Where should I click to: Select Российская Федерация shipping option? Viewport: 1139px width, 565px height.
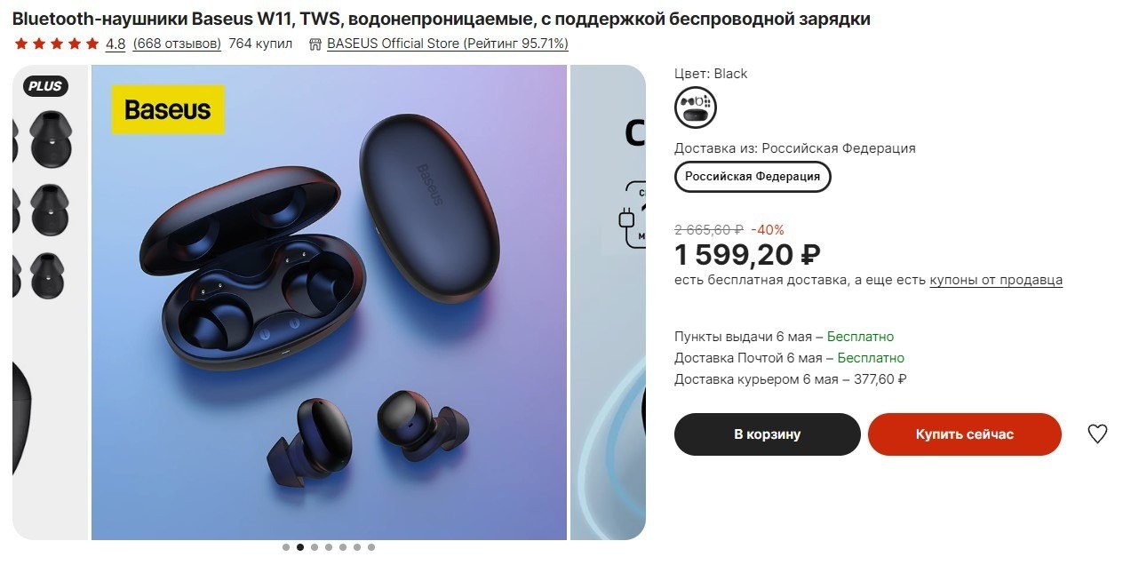(753, 176)
